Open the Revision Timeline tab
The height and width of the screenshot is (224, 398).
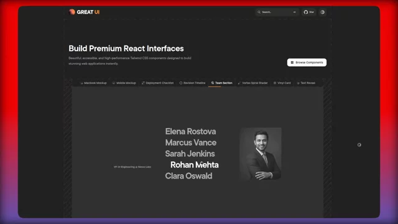pos(192,83)
